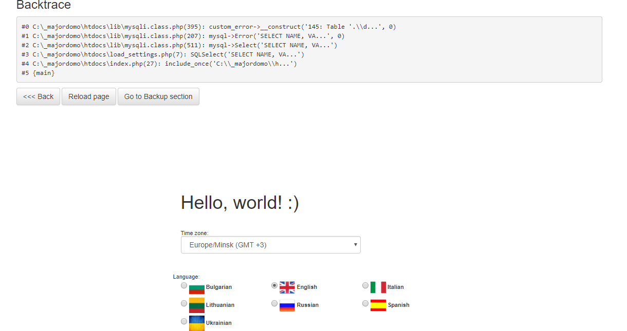Click the Reload page button
Image resolution: width=627 pixels, height=331 pixels.
[89, 96]
